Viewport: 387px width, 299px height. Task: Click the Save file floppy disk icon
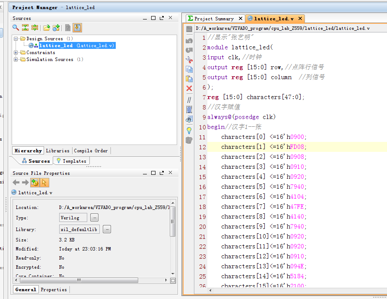(189, 29)
